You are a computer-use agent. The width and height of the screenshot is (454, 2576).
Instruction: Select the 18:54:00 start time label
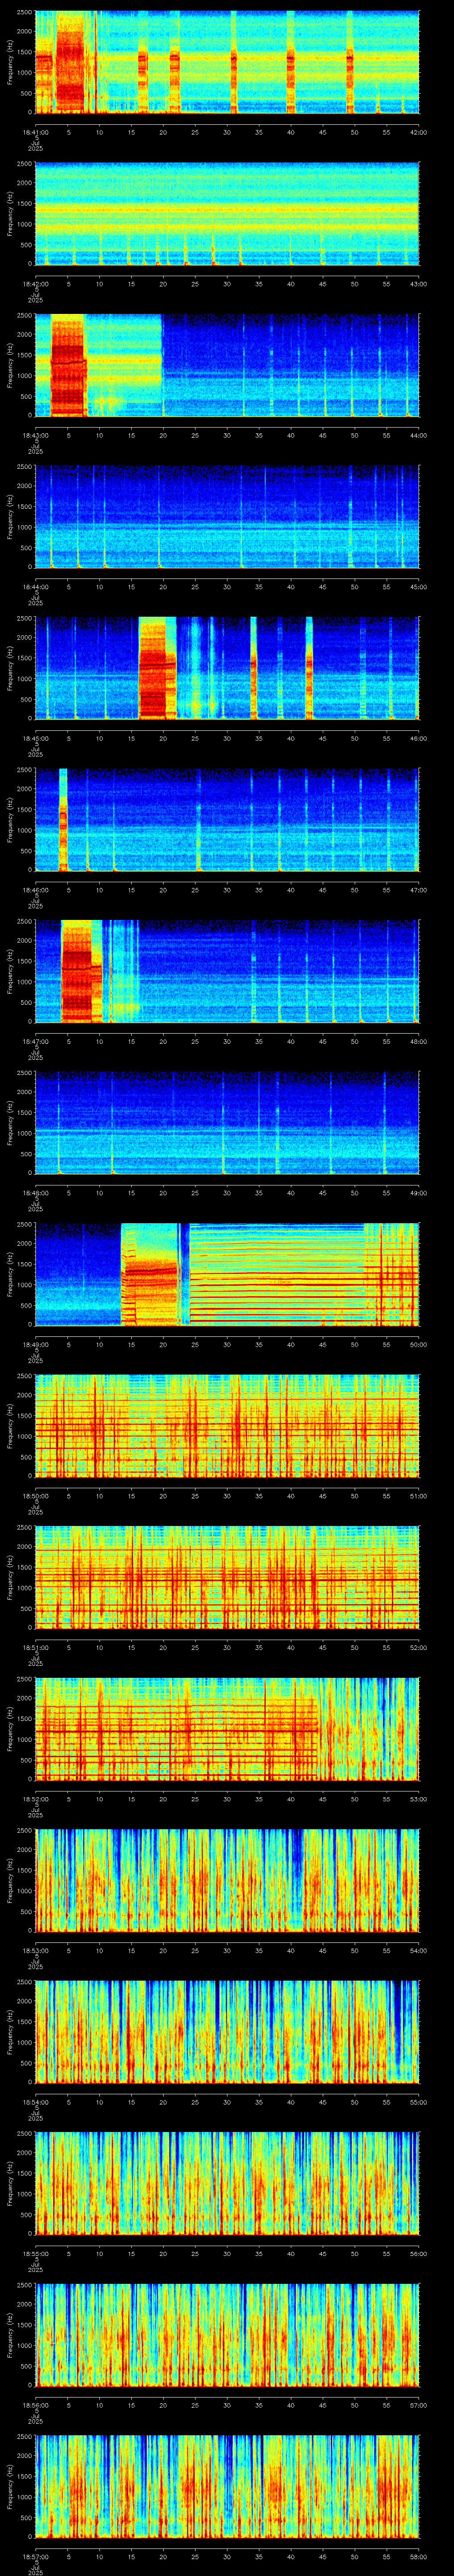(35, 2101)
